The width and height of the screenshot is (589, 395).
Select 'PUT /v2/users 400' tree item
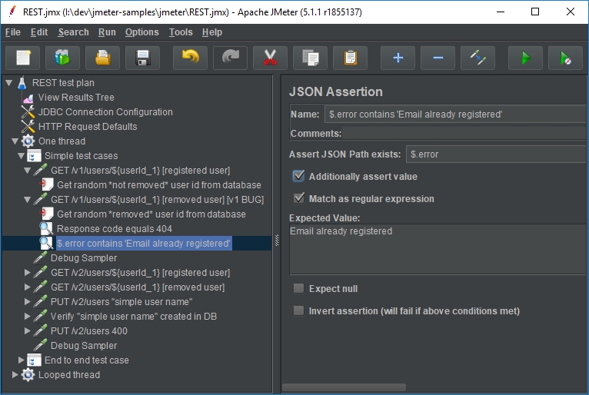(x=89, y=330)
